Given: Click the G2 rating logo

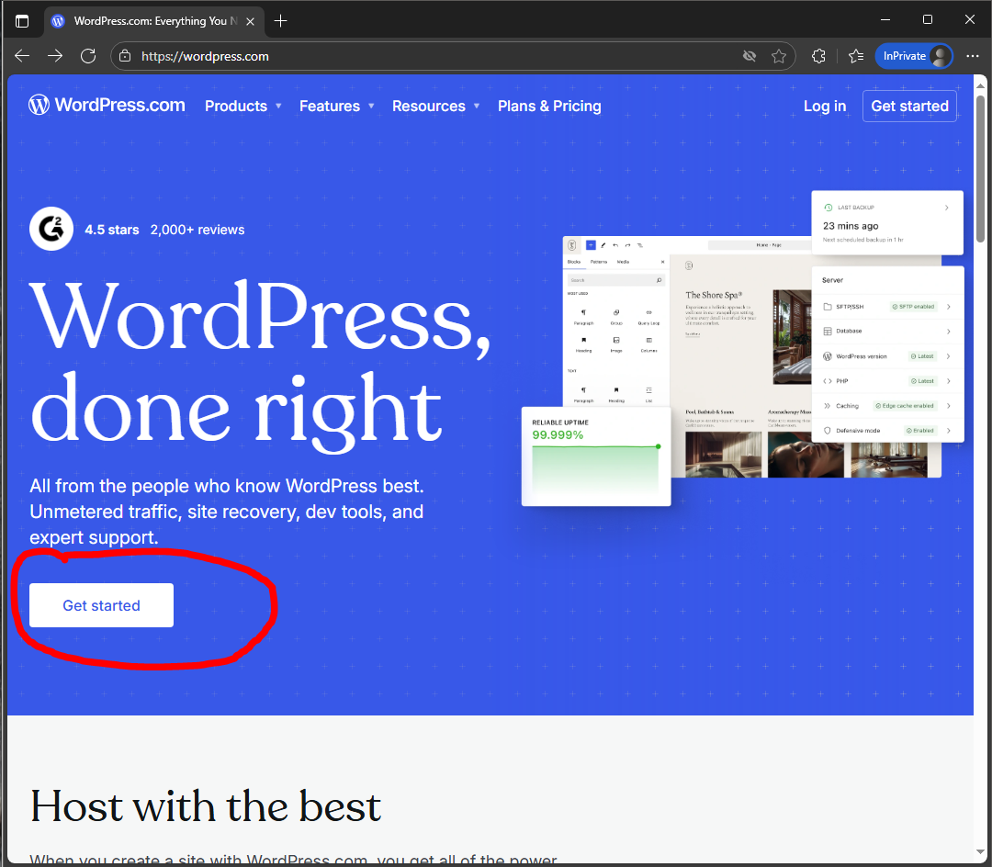Looking at the screenshot, I should point(51,229).
